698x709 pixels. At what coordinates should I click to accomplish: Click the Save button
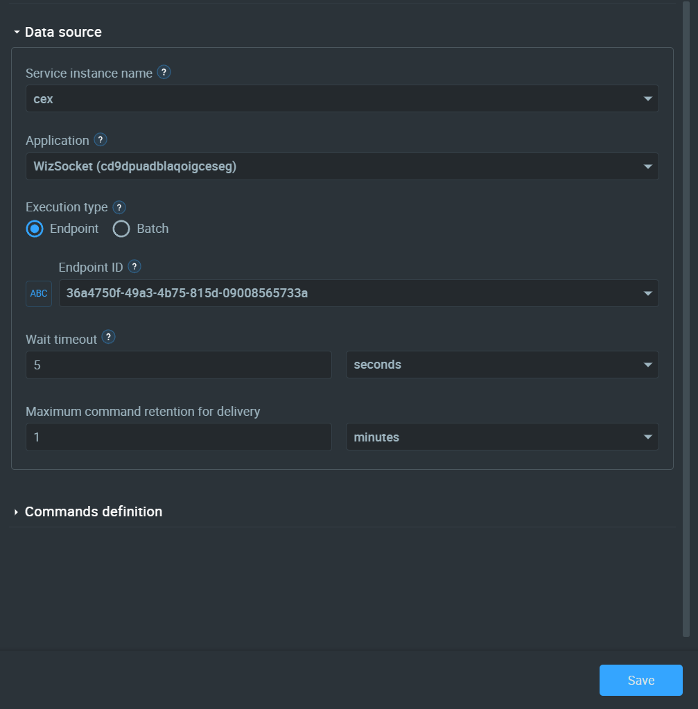641,680
